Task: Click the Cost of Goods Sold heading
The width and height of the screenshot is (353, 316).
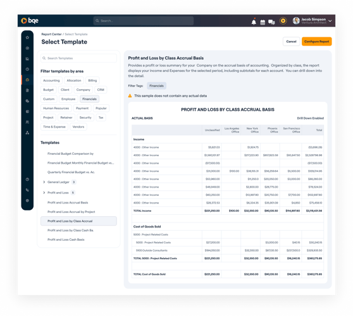Action: click(x=147, y=226)
